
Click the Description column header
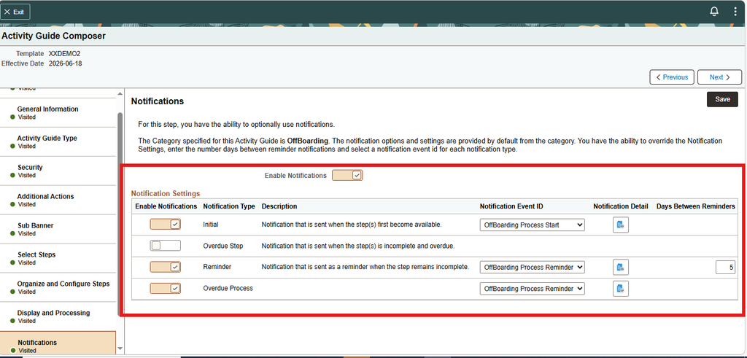pyautogui.click(x=279, y=206)
